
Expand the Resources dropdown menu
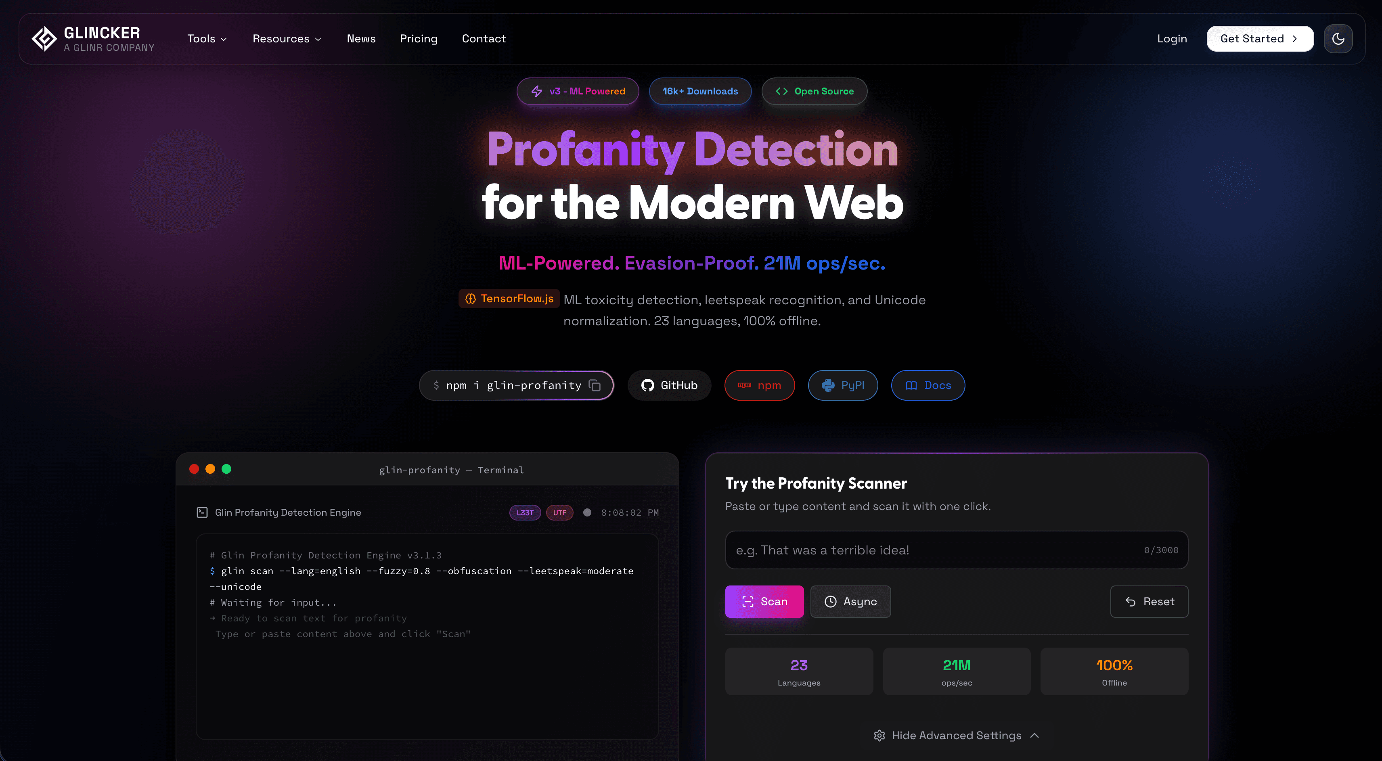coord(287,39)
